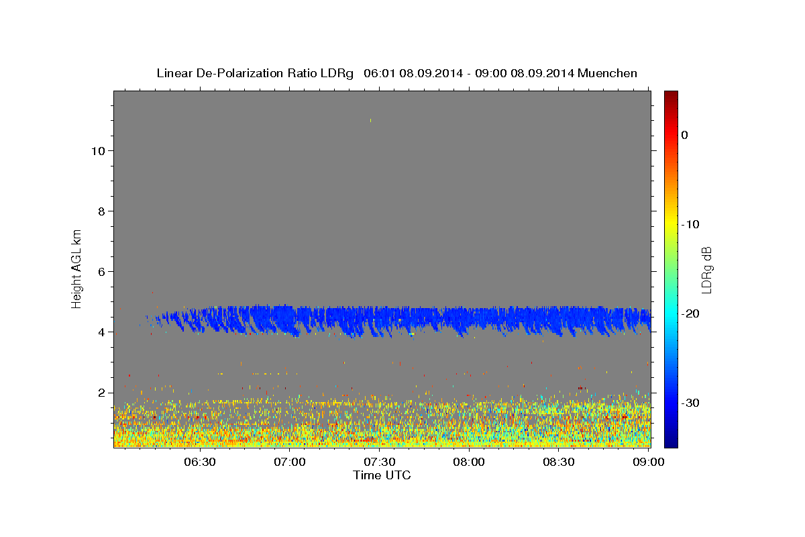Click the 'LDRg dB' colorbar label
Image resolution: width=805 pixels, height=537 pixels.
pyautogui.click(x=706, y=270)
